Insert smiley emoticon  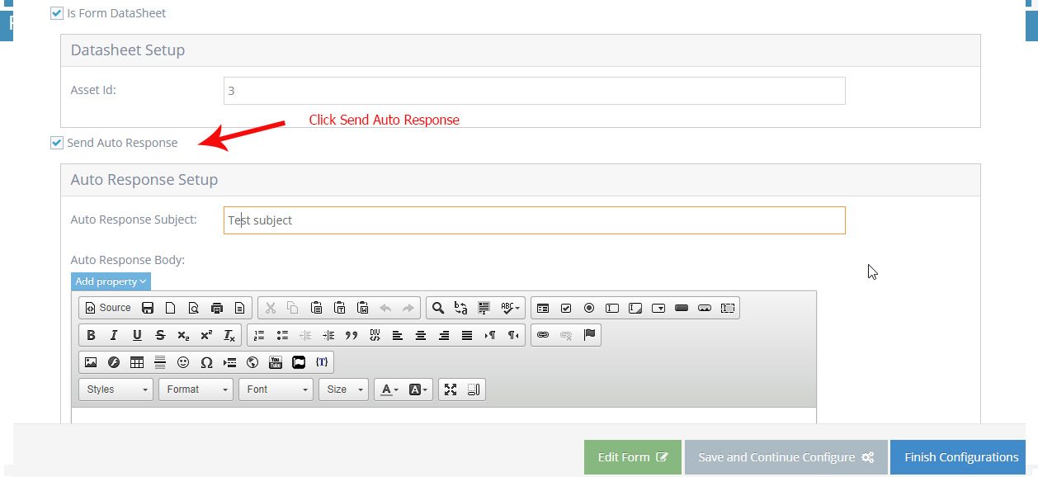(x=183, y=362)
